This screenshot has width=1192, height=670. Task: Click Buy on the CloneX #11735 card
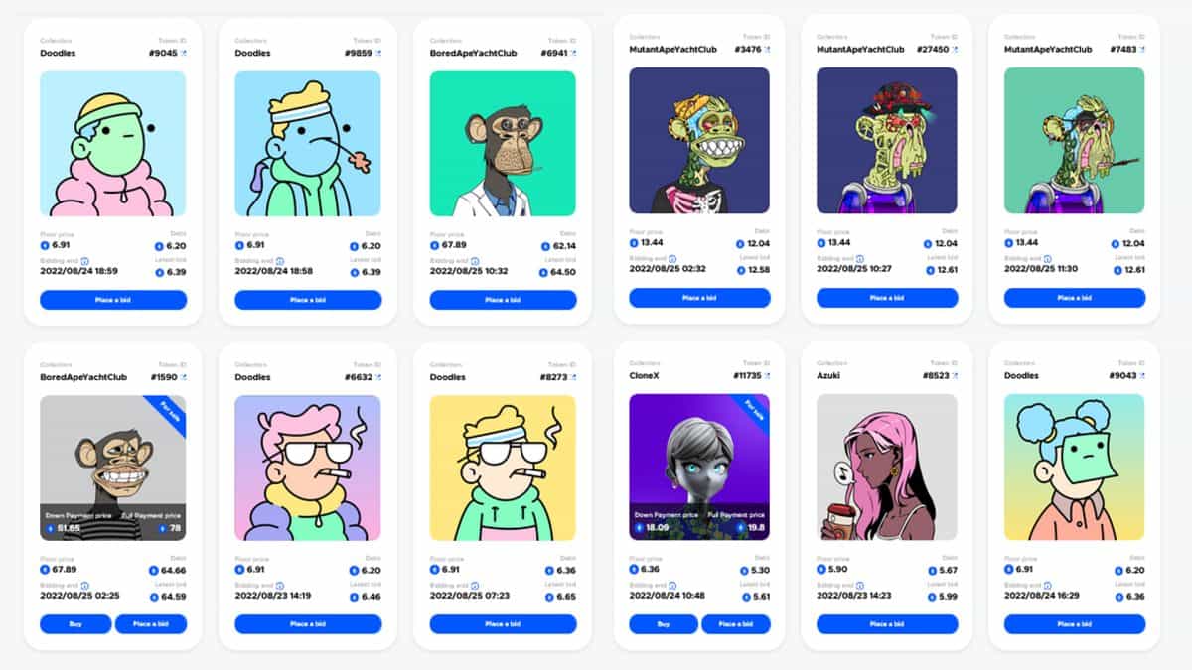pos(663,624)
